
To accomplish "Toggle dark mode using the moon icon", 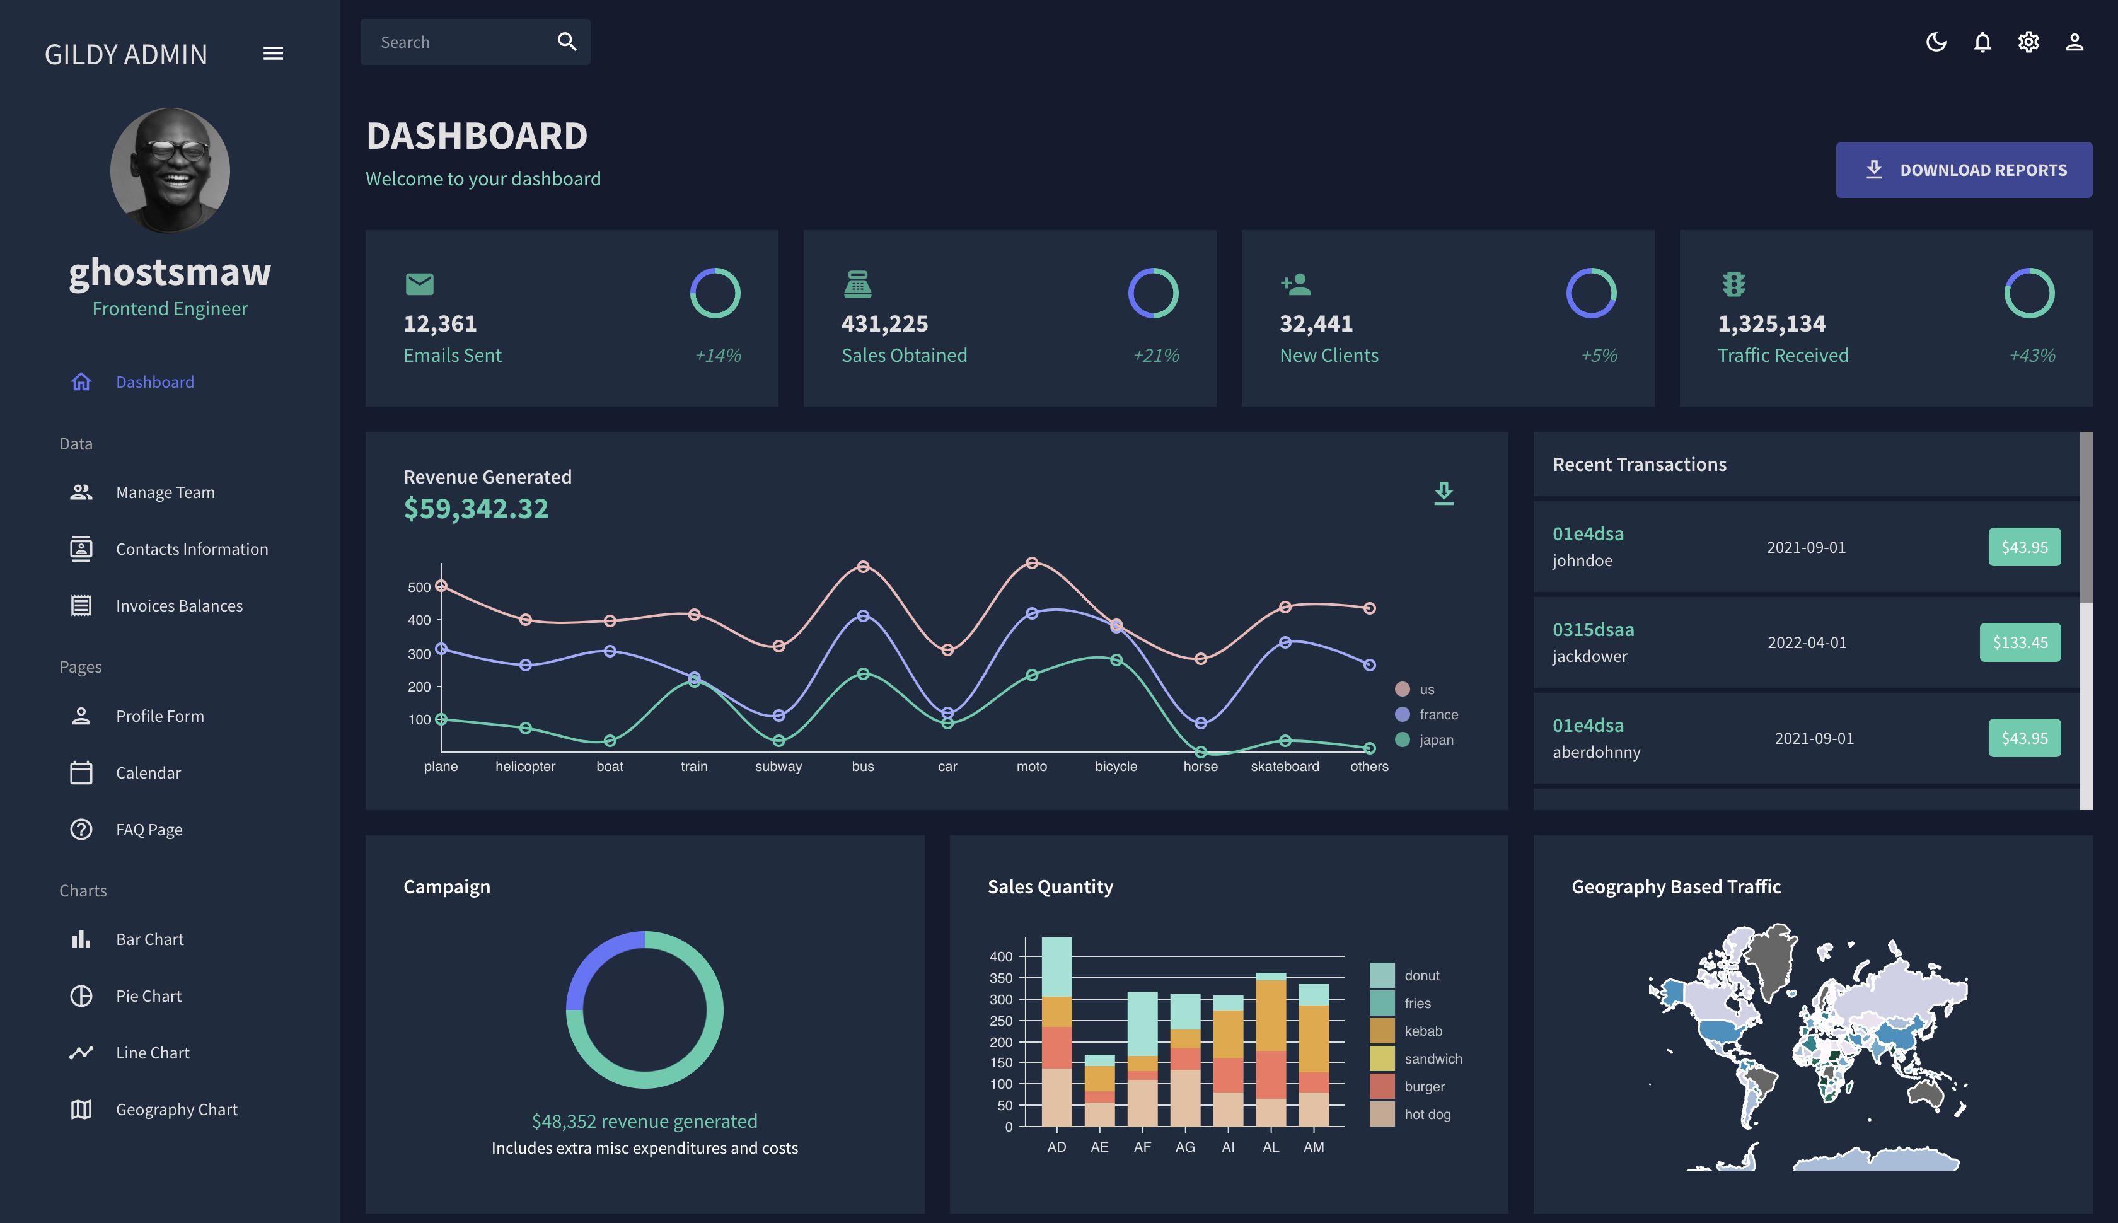I will click(1936, 42).
